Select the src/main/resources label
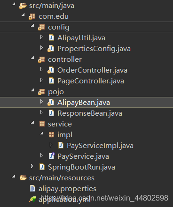173x207 pixels. click(62, 178)
